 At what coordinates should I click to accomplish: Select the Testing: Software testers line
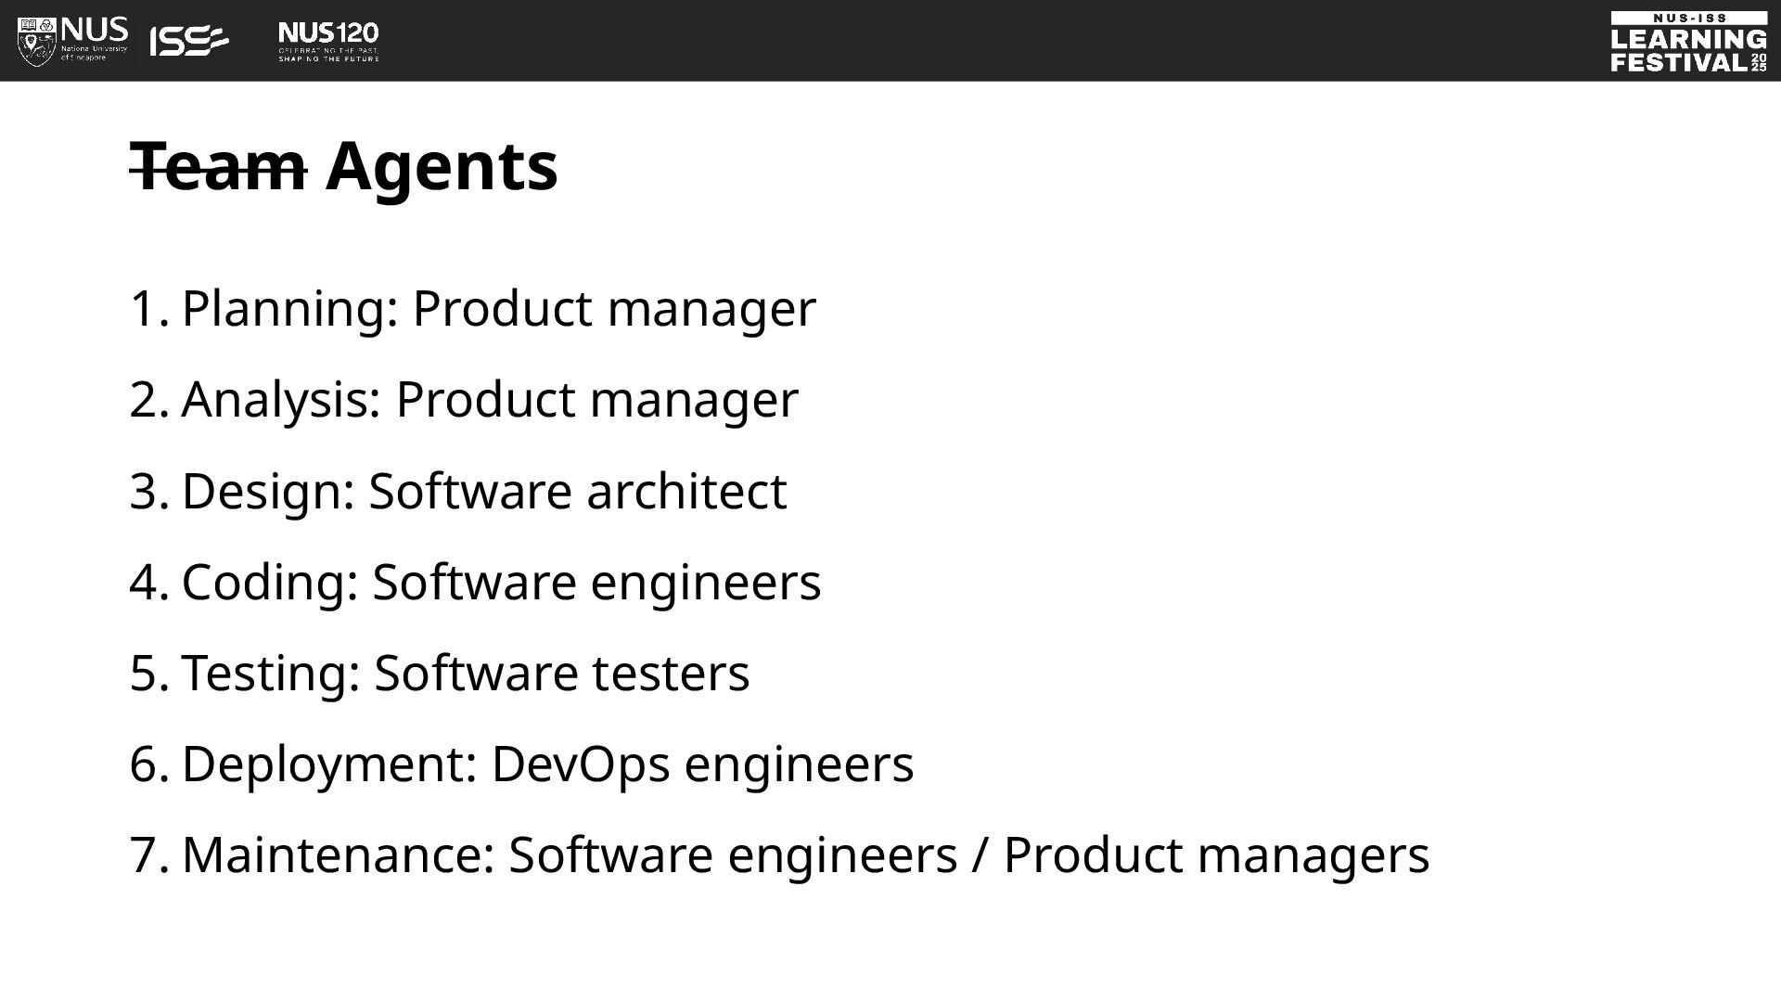[440, 672]
